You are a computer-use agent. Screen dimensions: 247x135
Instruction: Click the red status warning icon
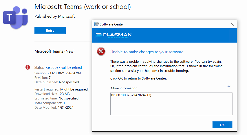[x=28, y=67]
